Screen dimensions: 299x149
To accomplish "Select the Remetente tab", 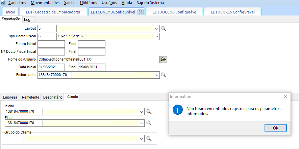I will pos(30,97).
